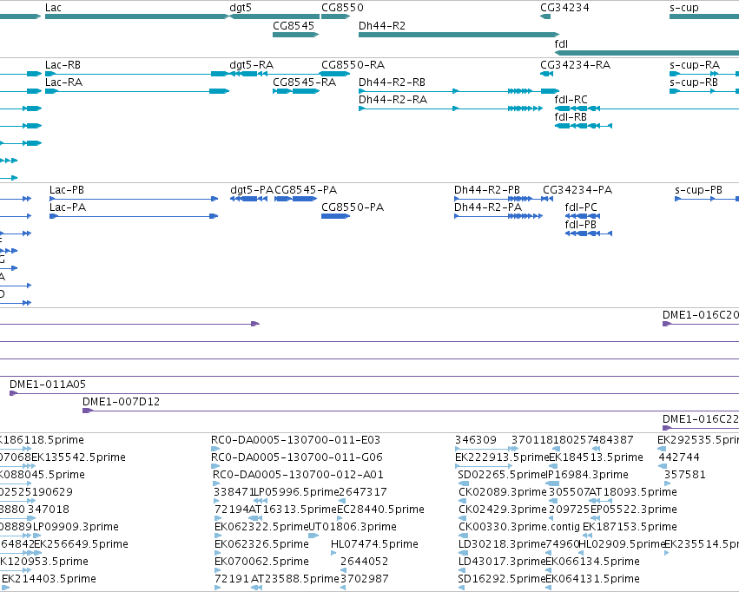The width and height of the screenshot is (739, 592).
Task: Select the CG8550 gene feature
Action: click(335, 16)
